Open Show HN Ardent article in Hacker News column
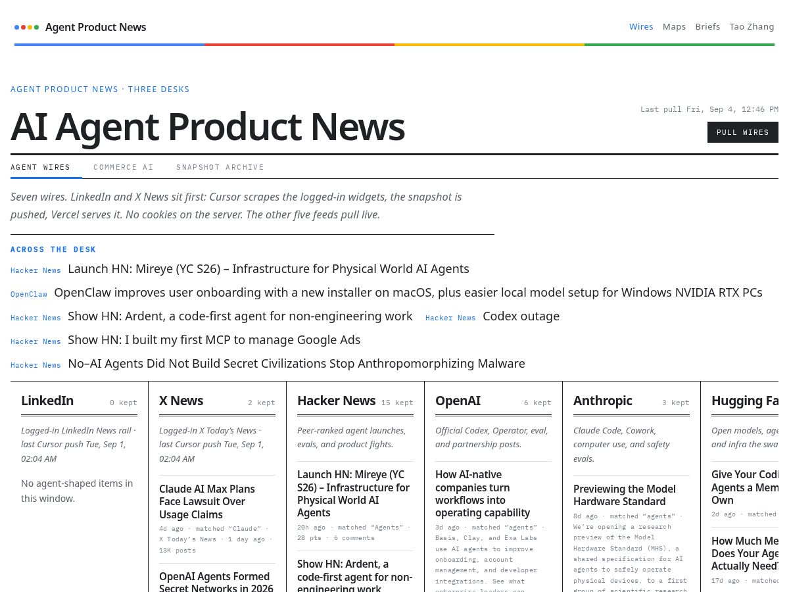The height and width of the screenshot is (592, 789). coord(355,576)
